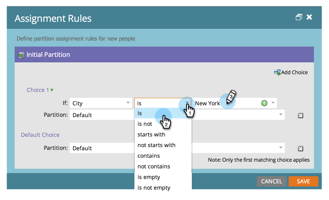
Task: Click the CANCEL button
Action: tap(271, 181)
